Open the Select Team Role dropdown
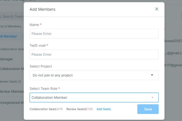The width and height of the screenshot is (182, 121). click(94, 98)
